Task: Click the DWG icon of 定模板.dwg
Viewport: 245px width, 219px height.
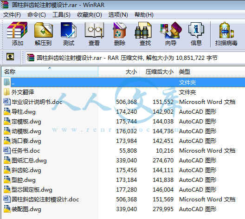Action: [6, 121]
